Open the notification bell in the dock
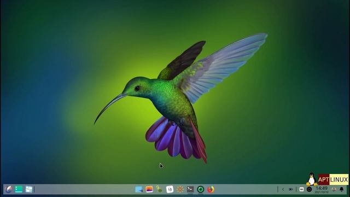This screenshot has height=197, width=350. (341, 189)
